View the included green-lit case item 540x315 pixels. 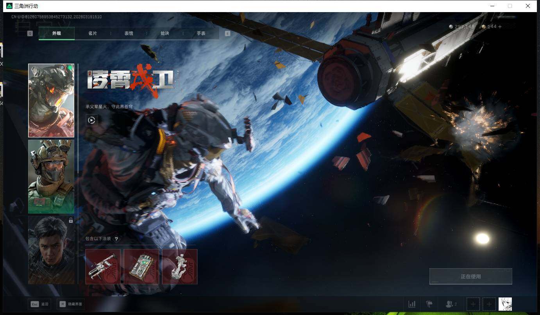(141, 267)
